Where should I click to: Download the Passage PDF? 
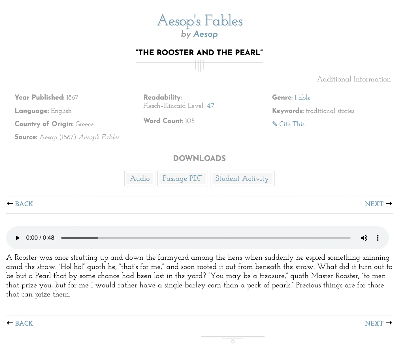182,179
